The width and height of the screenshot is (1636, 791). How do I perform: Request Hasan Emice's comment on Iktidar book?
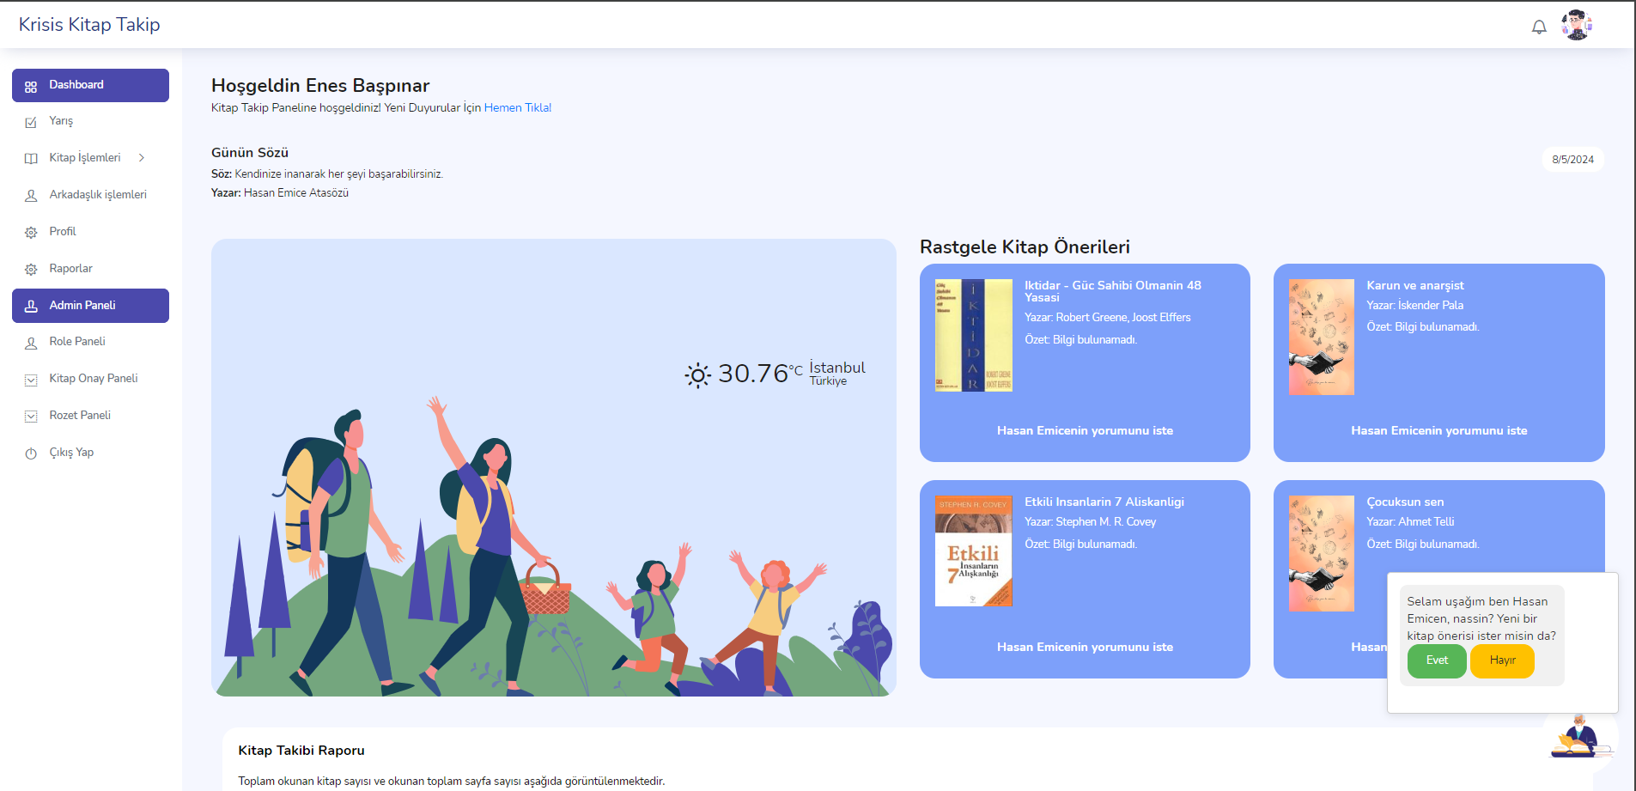[x=1084, y=431]
